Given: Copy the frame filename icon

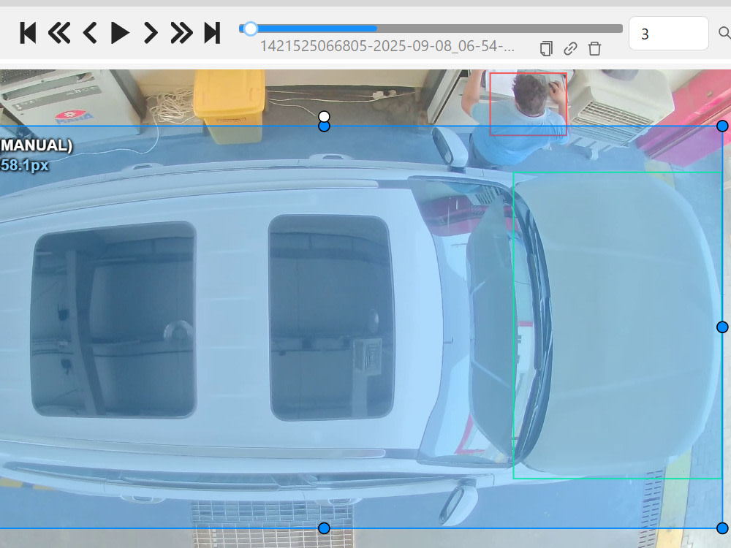Looking at the screenshot, I should (546, 48).
